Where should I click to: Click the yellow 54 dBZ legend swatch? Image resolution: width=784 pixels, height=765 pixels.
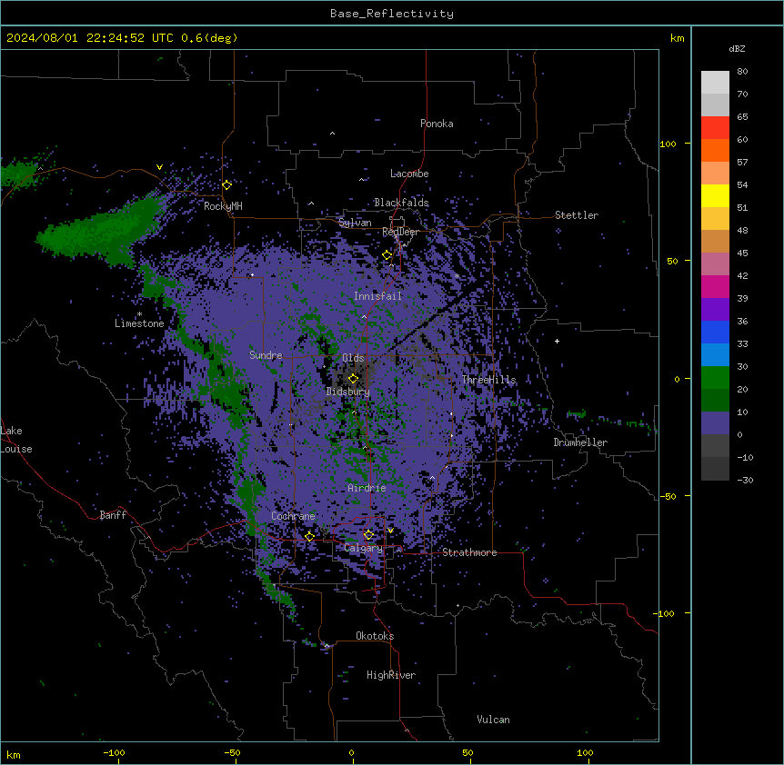715,195
